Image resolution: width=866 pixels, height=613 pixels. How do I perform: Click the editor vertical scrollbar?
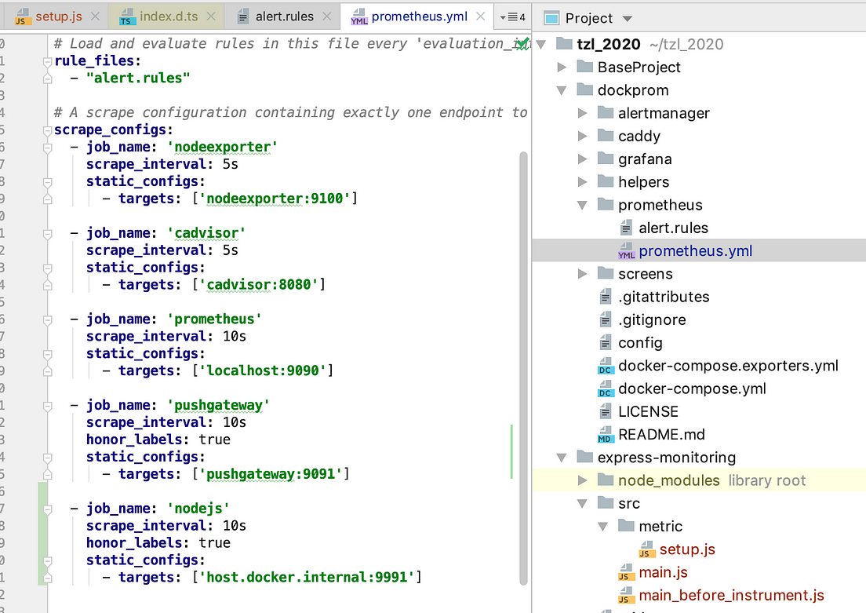click(x=523, y=367)
